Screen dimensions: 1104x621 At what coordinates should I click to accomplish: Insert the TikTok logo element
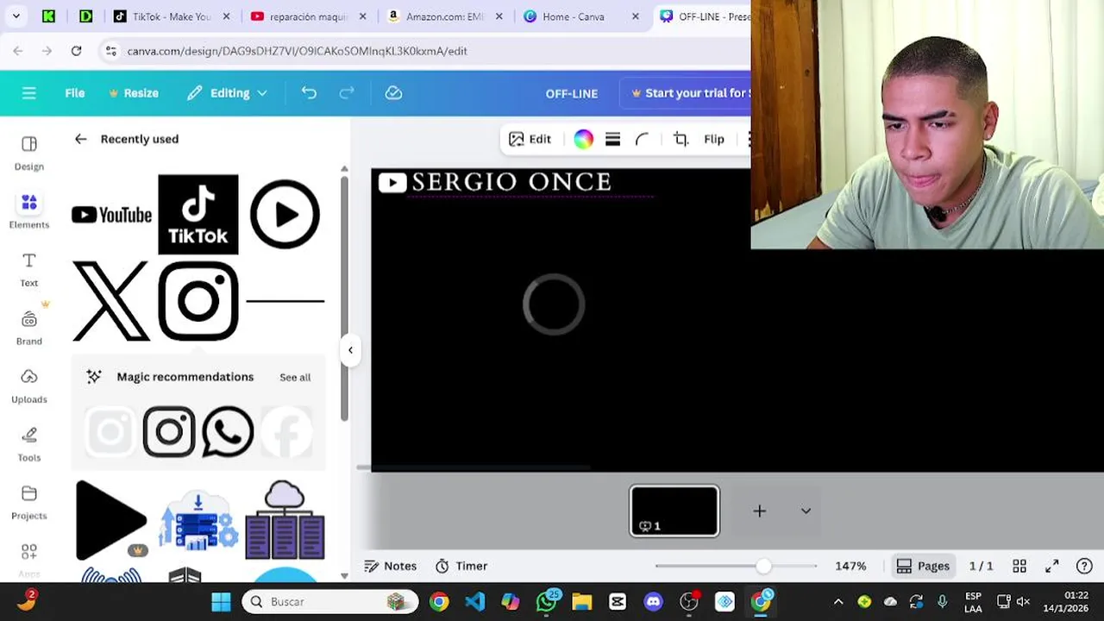(x=198, y=215)
